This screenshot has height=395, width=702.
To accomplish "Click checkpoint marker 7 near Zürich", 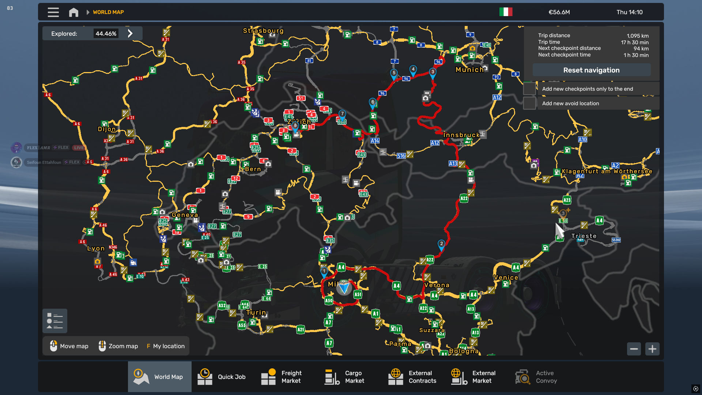I will (x=342, y=115).
